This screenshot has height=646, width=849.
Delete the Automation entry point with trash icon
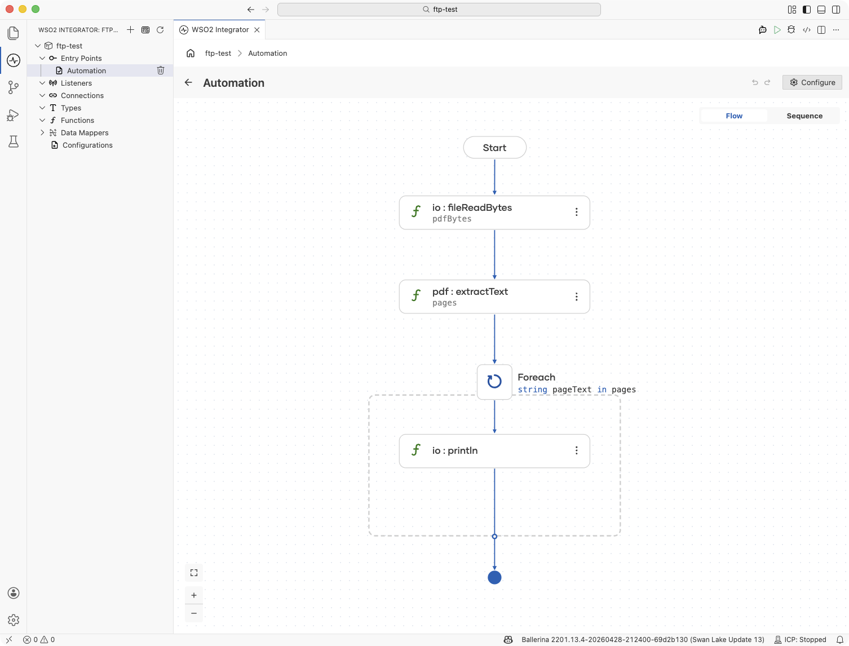tap(161, 70)
